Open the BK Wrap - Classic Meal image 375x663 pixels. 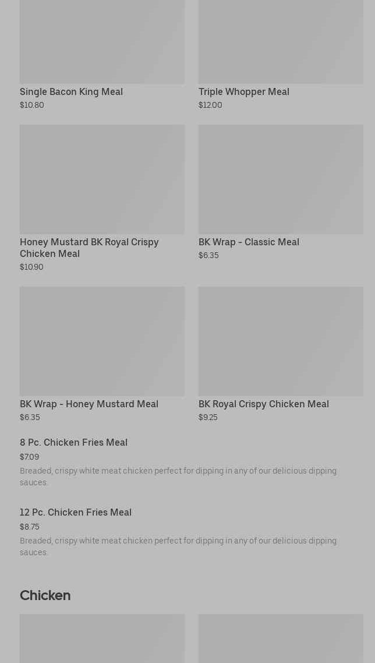[281, 179]
